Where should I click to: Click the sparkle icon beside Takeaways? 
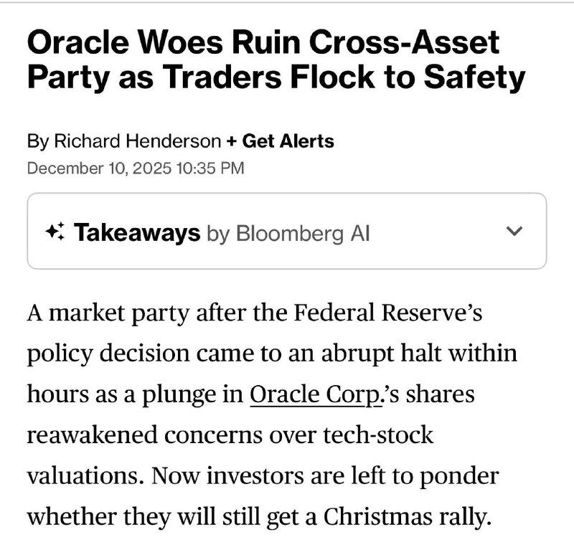tap(55, 232)
